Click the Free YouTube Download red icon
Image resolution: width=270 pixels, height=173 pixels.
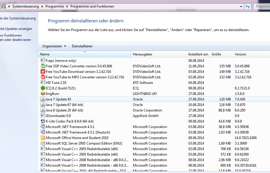(x=43, y=71)
